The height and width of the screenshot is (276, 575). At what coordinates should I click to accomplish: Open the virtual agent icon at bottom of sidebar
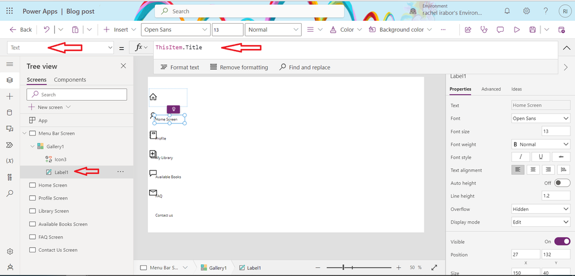click(x=10, y=267)
